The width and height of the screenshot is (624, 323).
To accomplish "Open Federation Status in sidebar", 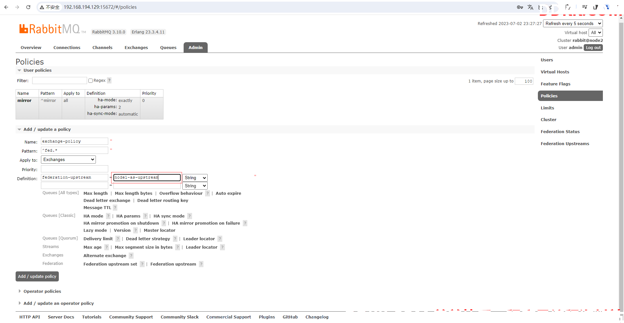I will coord(560,131).
